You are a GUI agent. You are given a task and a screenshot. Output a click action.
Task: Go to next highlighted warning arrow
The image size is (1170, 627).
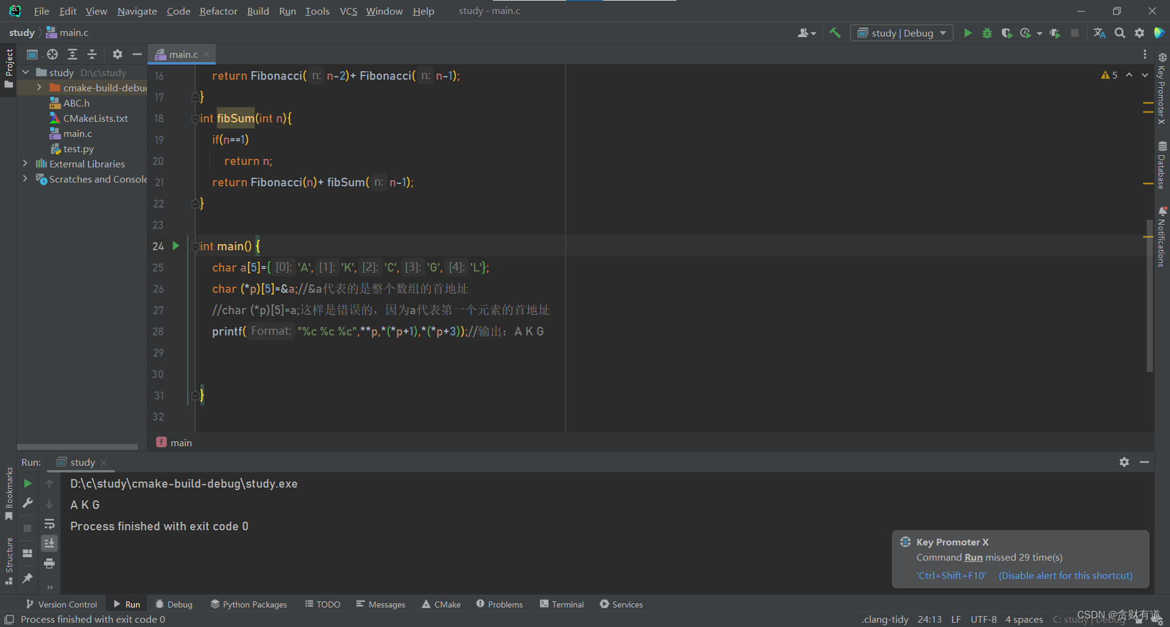(x=1145, y=75)
